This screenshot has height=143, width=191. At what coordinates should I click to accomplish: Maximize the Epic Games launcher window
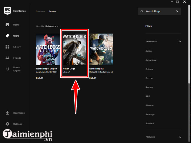[177, 2]
